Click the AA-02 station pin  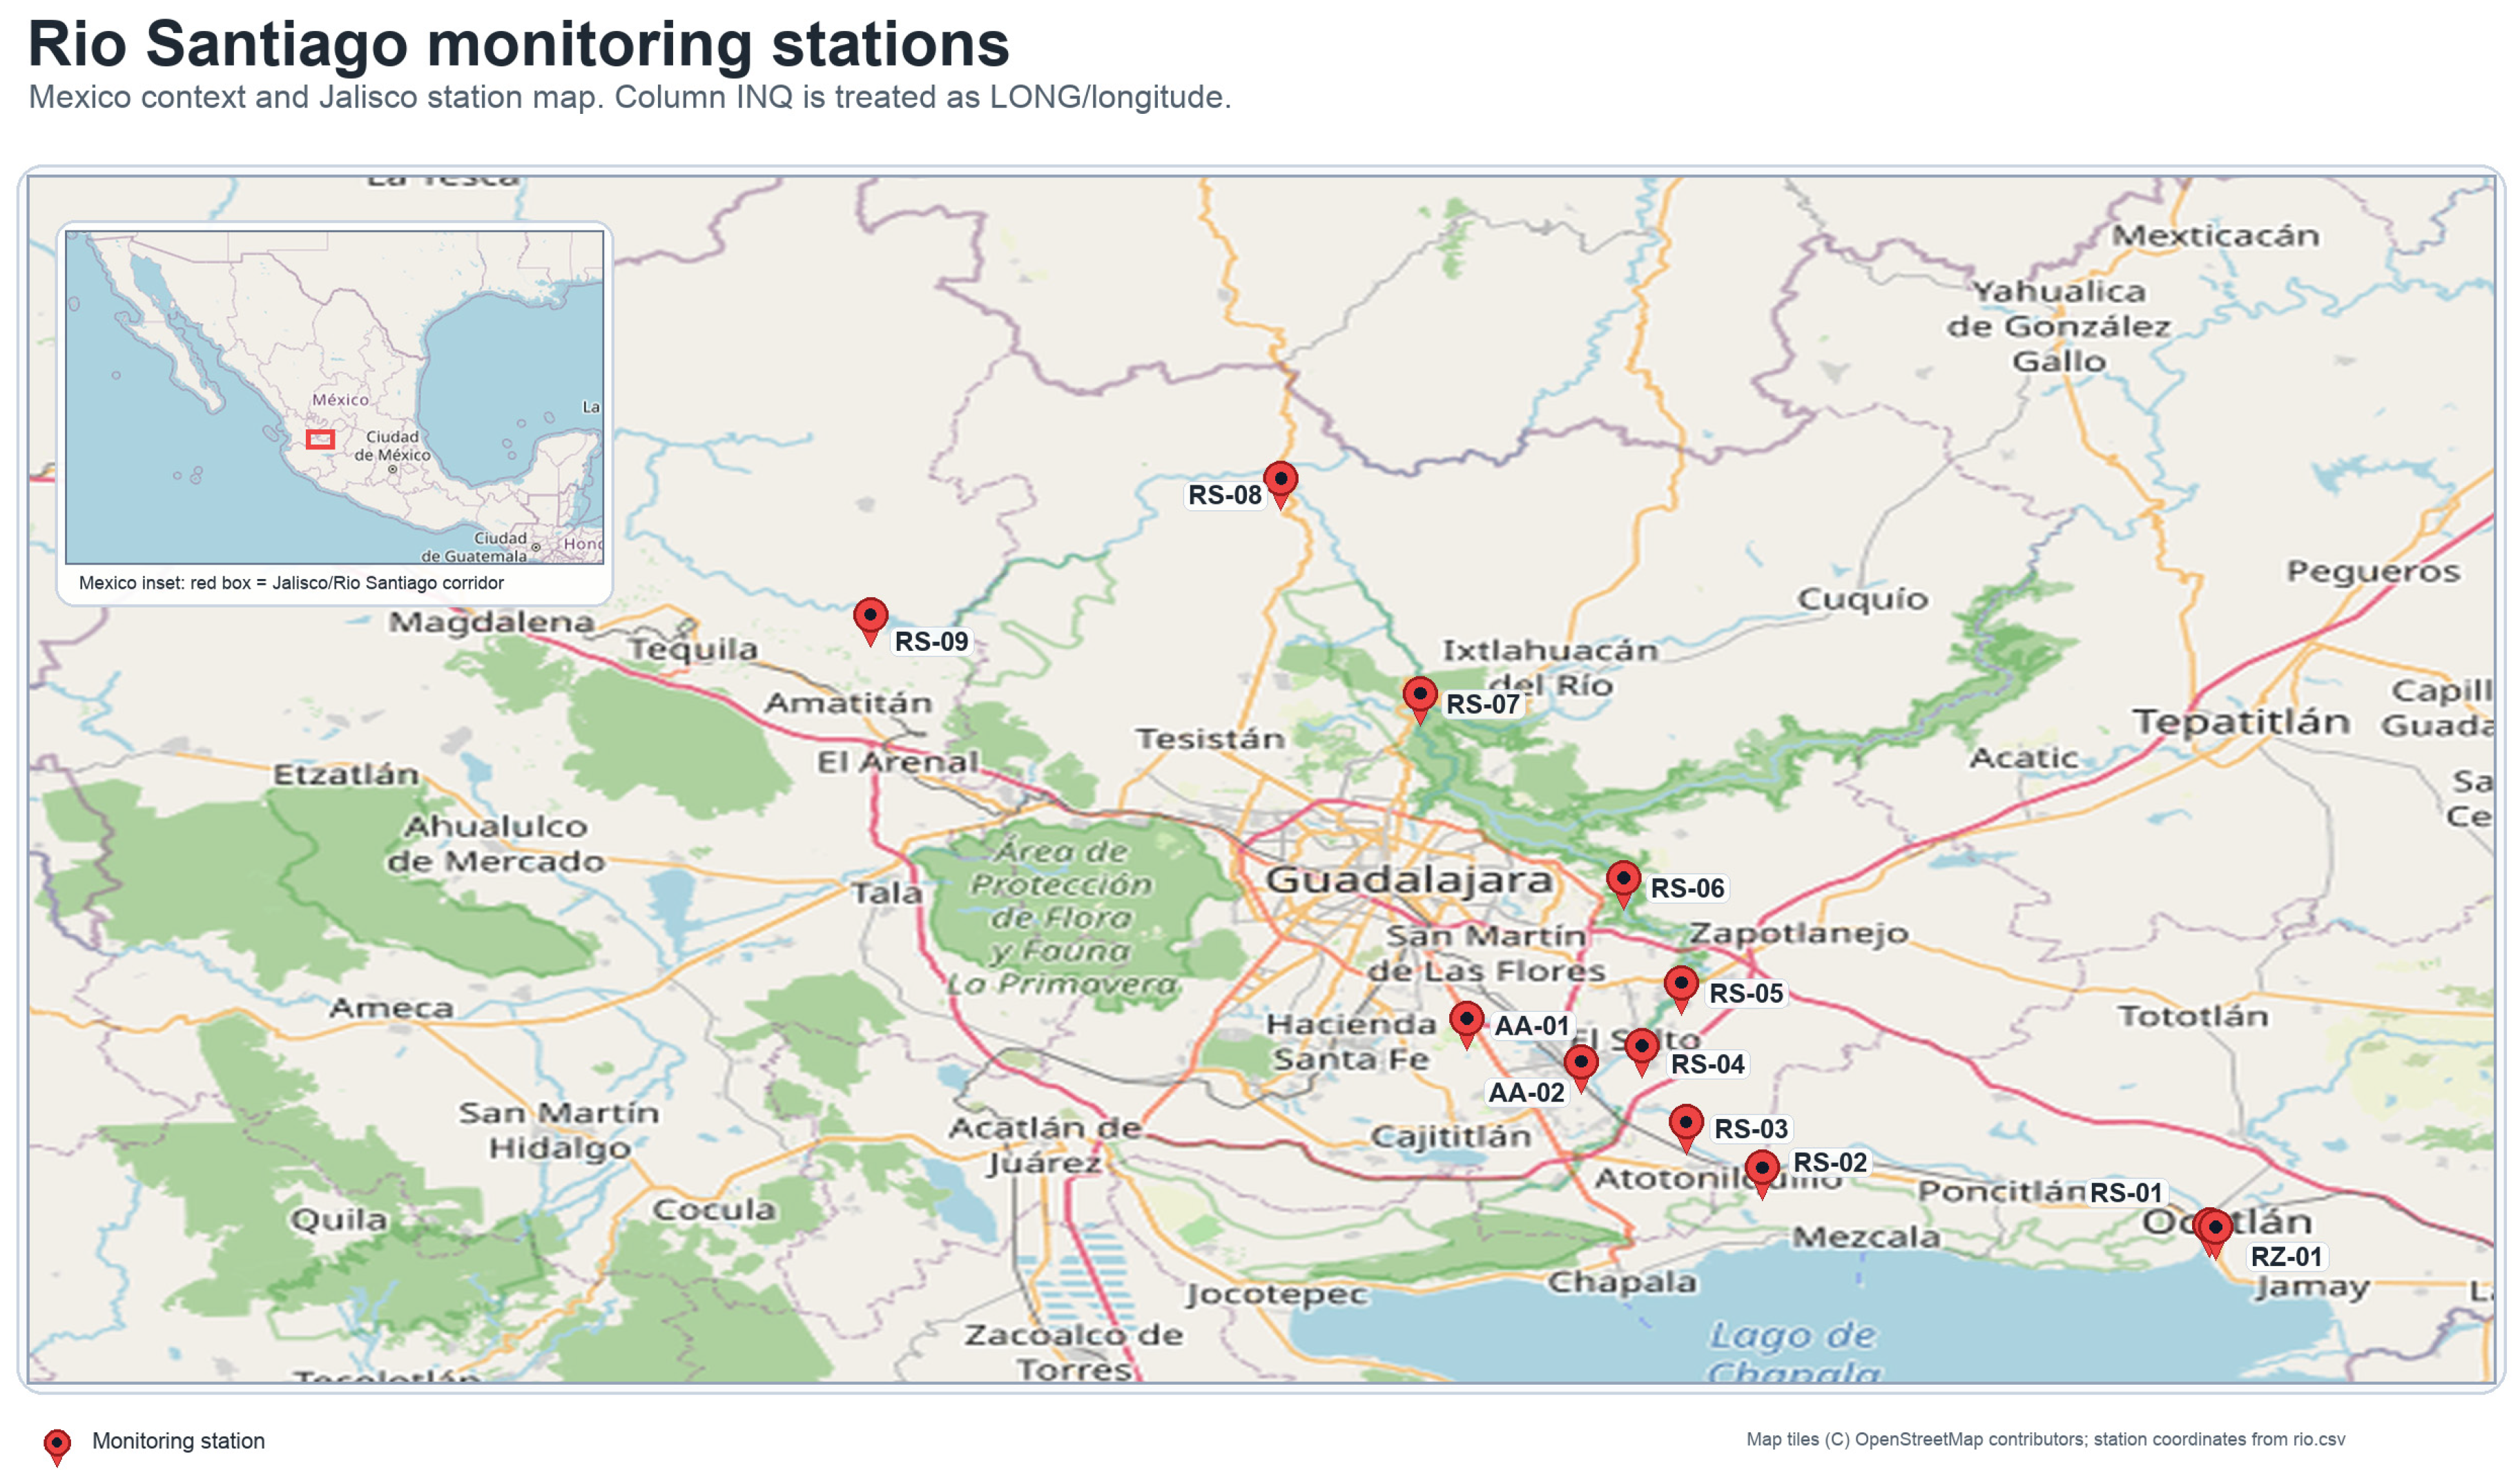click(1581, 1068)
